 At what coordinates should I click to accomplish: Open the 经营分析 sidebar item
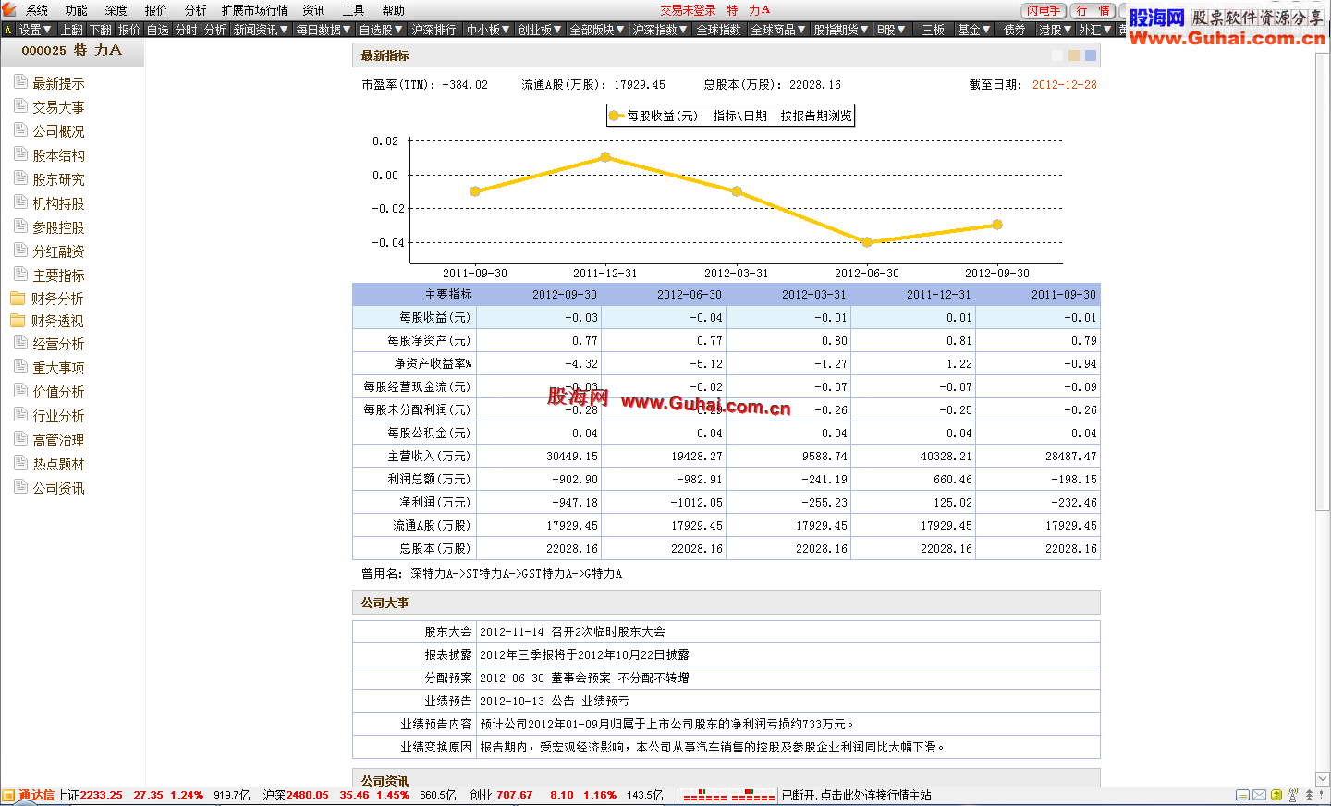pos(50,344)
